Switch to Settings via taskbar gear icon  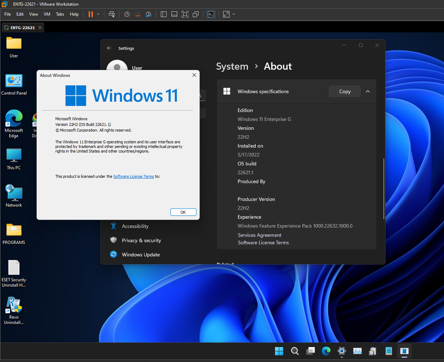coord(342,351)
